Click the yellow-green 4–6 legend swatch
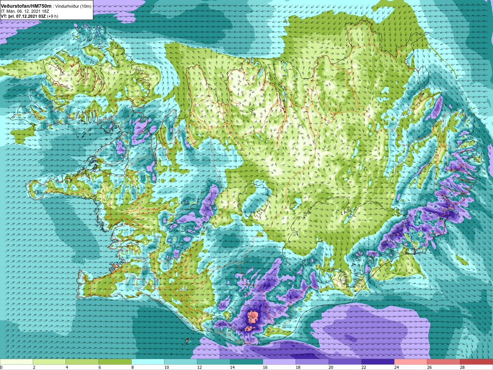493x370 pixels. click(82, 362)
